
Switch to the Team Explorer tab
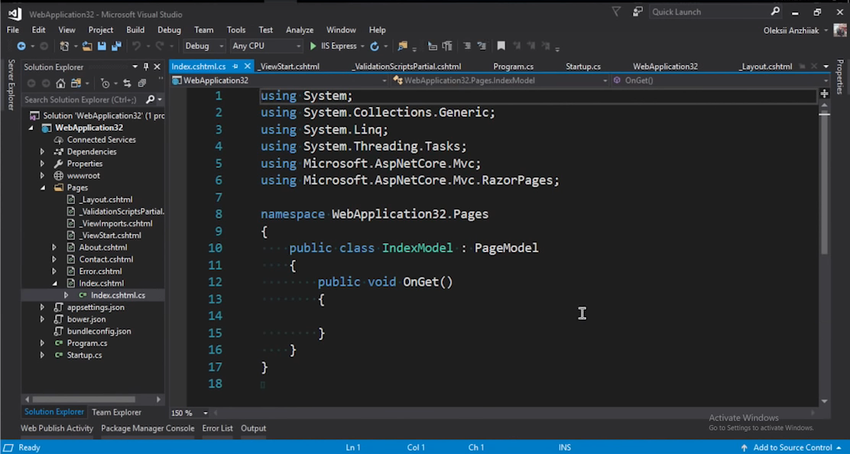coord(116,412)
